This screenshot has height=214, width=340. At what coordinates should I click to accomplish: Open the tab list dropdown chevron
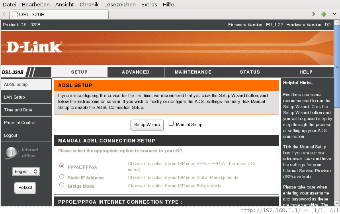(x=334, y=14)
